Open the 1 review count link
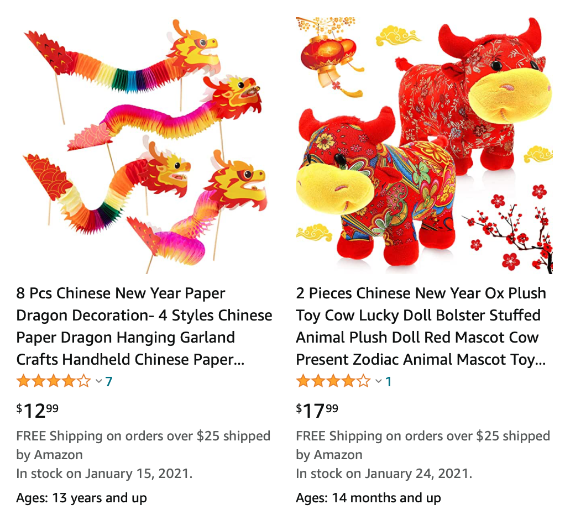Image resolution: width=565 pixels, height=515 pixels. [x=389, y=381]
